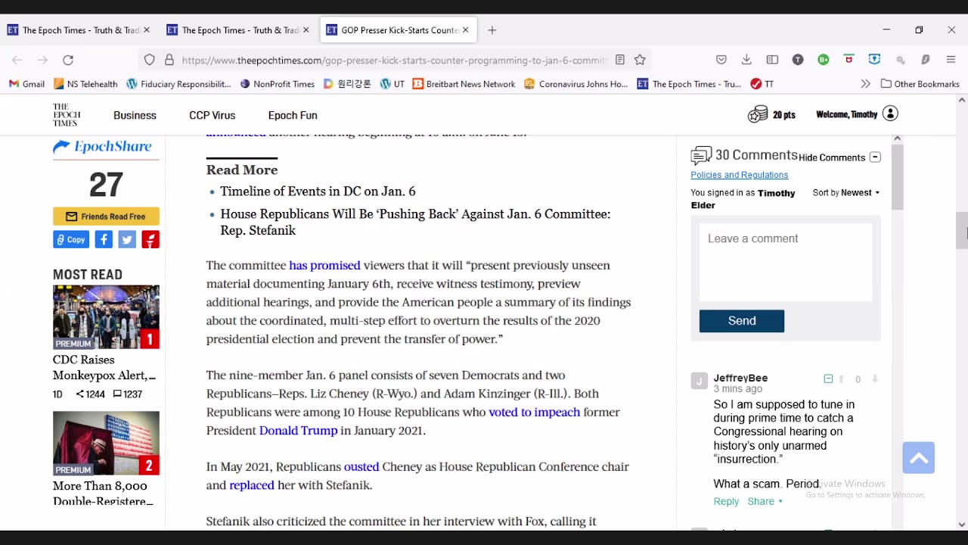This screenshot has width=968, height=545.
Task: Open the Save to Pocket icon
Action: coord(721,60)
